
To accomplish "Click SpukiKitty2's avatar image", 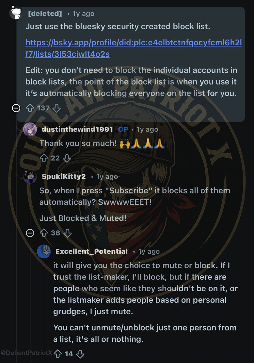I will (30, 176).
